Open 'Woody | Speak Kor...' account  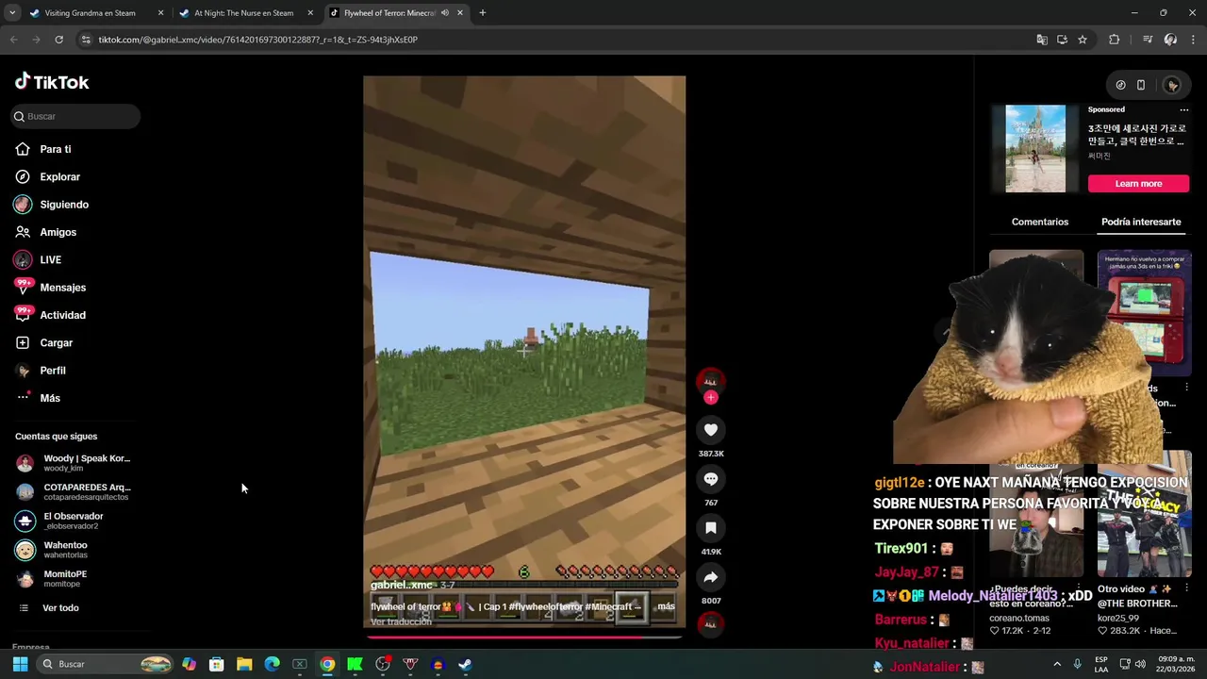(x=74, y=463)
